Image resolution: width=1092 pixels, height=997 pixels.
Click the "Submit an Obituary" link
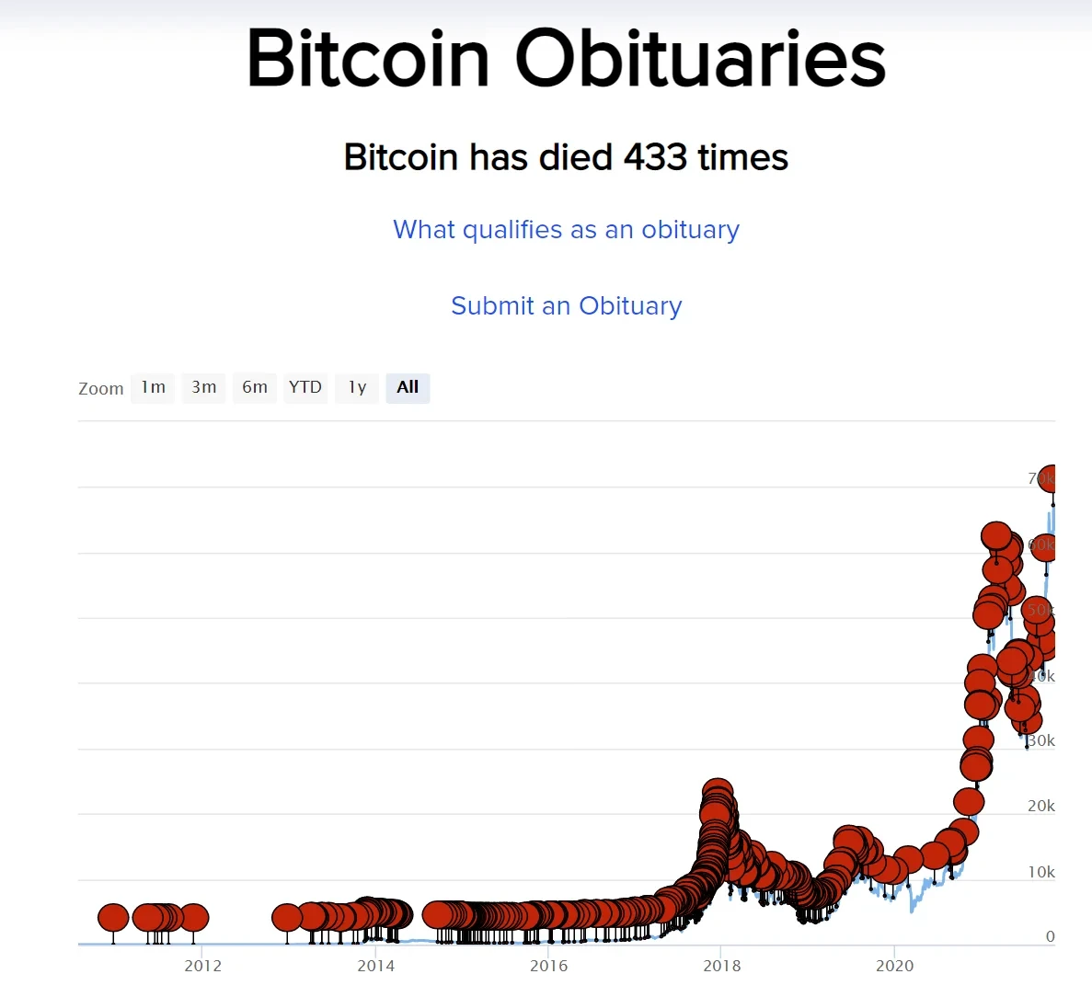[x=566, y=306]
